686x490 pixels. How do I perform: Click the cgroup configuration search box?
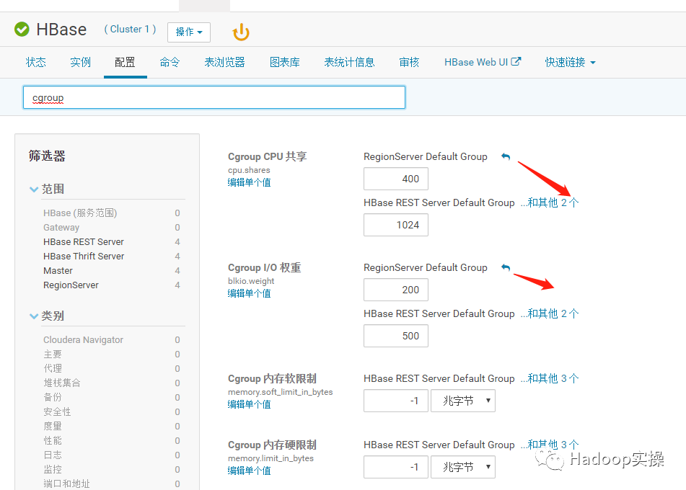click(x=214, y=97)
